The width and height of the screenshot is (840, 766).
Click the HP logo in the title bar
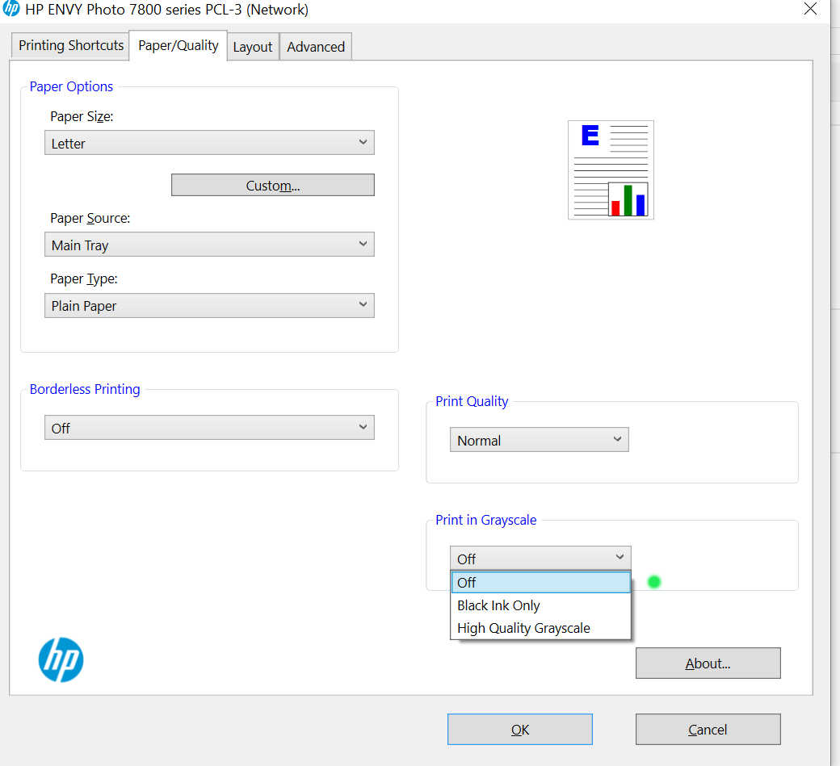coord(11,10)
